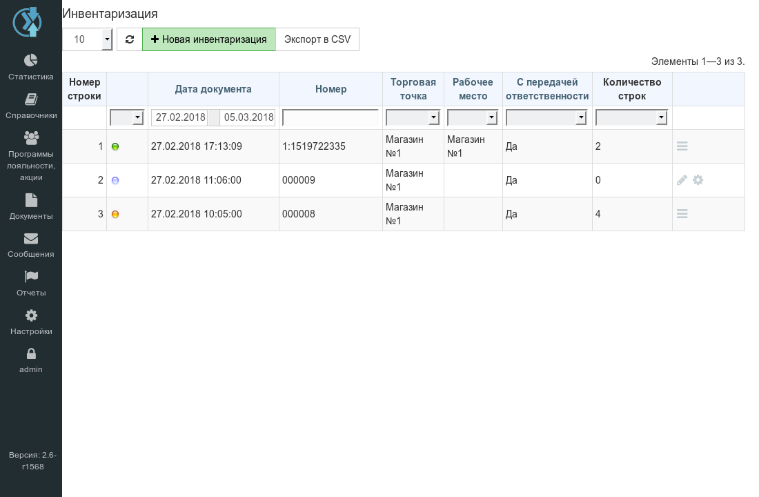Click version label 2.6-r1568
759x497 pixels.
tap(32, 460)
